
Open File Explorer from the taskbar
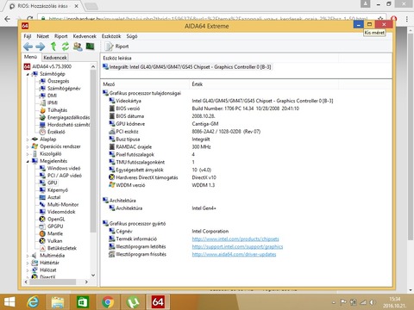click(58, 302)
